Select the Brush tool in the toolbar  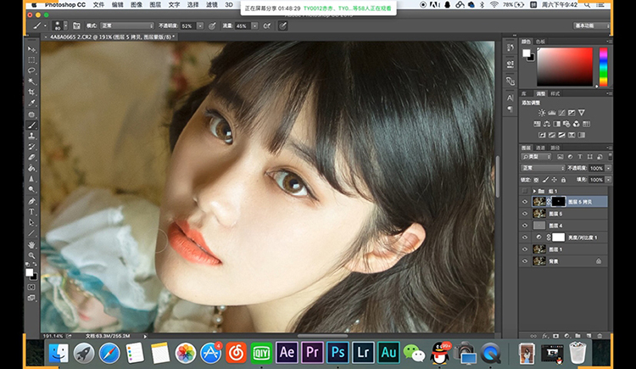click(31, 125)
